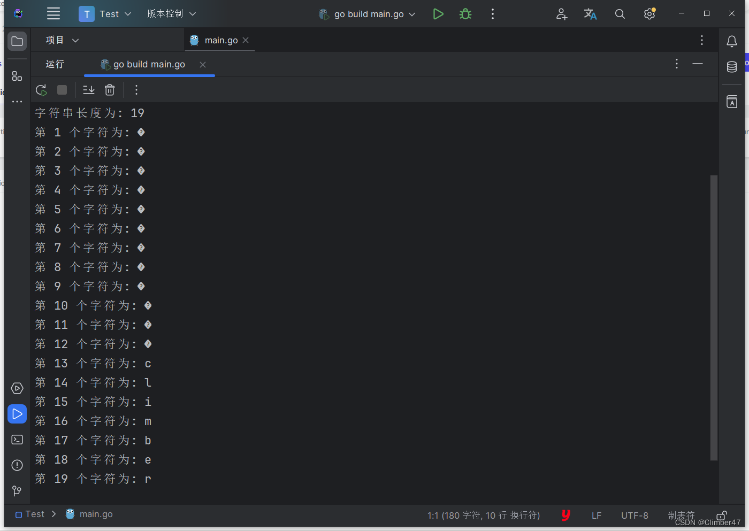Open the translation panel icon on right sidebar

tap(732, 102)
